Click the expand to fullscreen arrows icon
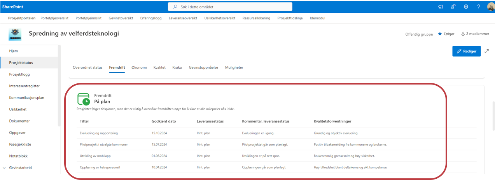The width and height of the screenshot is (495, 183). (487, 51)
